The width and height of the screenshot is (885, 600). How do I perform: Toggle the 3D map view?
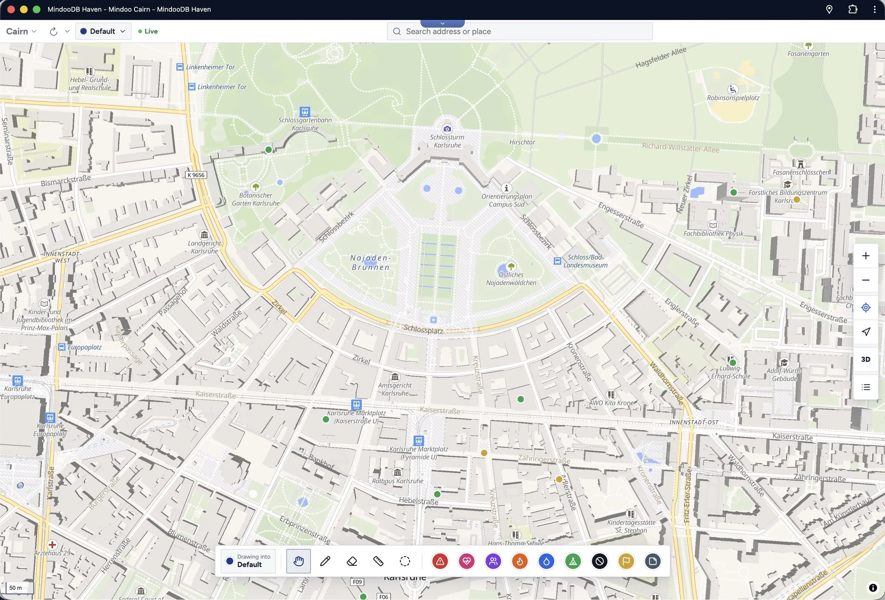point(865,359)
